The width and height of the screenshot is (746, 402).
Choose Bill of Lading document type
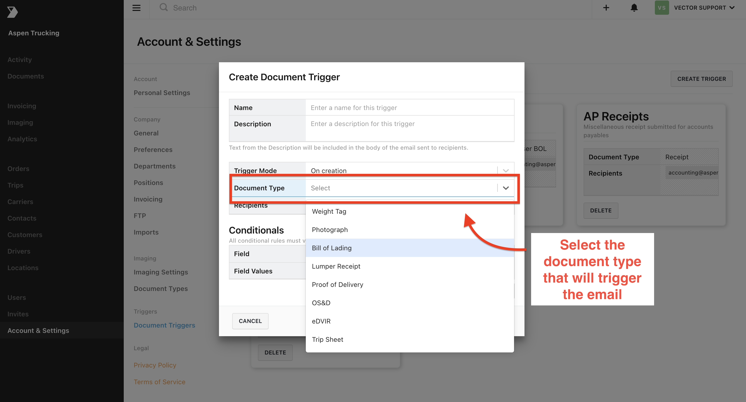coord(409,248)
